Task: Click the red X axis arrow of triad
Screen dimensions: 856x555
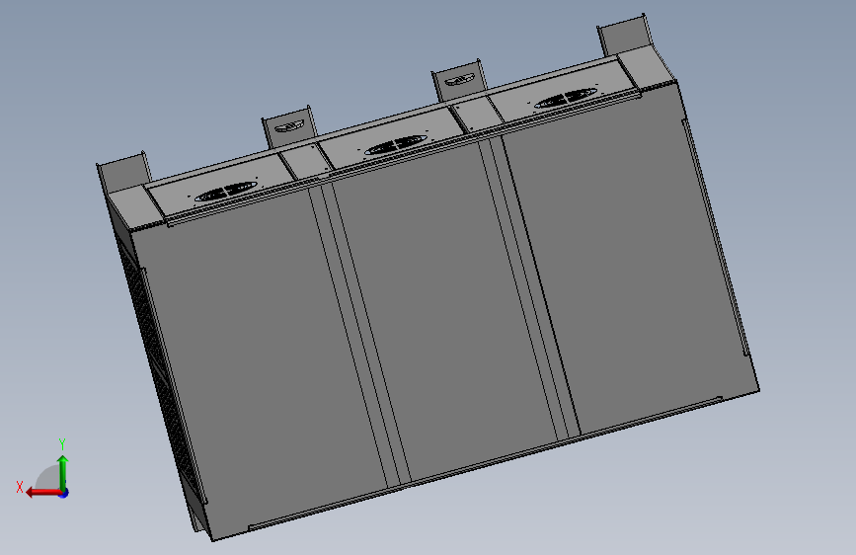Action: pos(43,493)
